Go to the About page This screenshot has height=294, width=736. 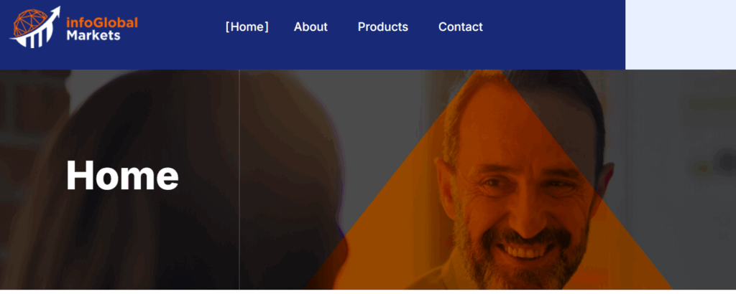point(310,27)
